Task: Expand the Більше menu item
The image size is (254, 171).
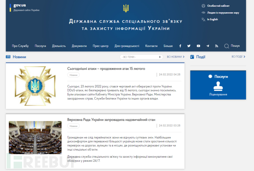Action: coord(168,46)
